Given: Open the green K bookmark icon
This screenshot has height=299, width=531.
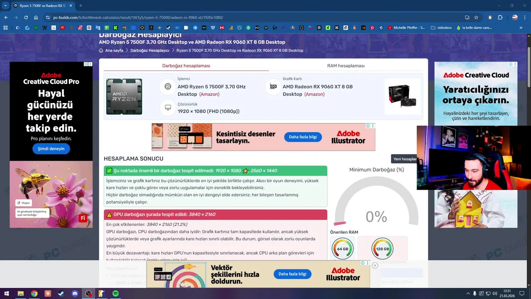Looking at the screenshot, I should coord(115,28).
